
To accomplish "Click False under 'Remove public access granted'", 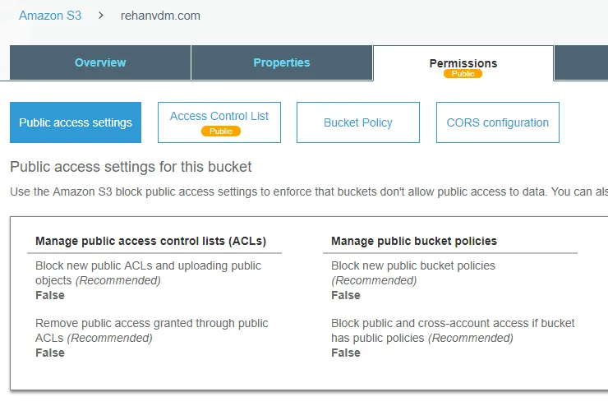I will click(50, 353).
